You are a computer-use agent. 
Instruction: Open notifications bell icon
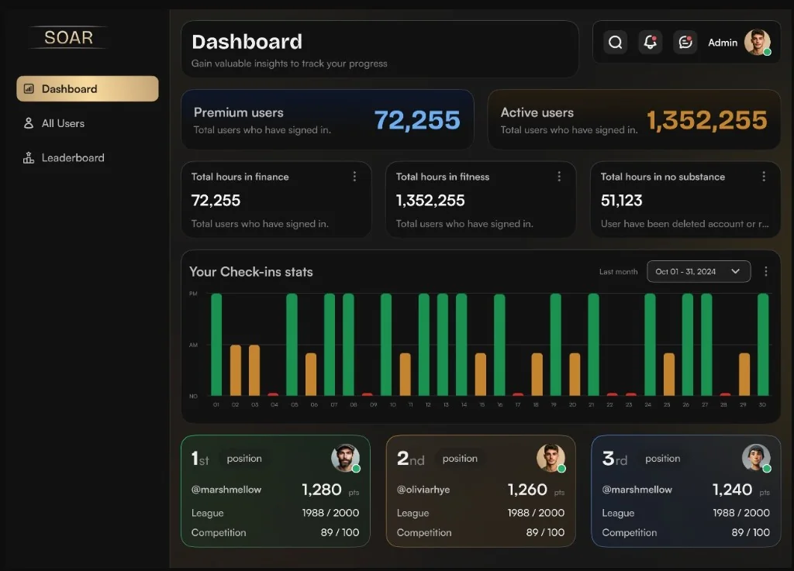click(651, 43)
